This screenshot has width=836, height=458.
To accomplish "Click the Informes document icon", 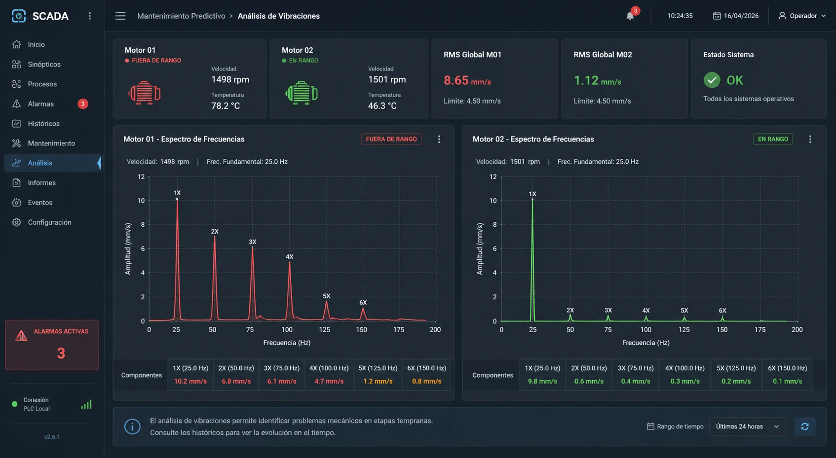I will coord(16,182).
